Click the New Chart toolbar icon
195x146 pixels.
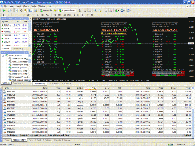(x=3, y=10)
